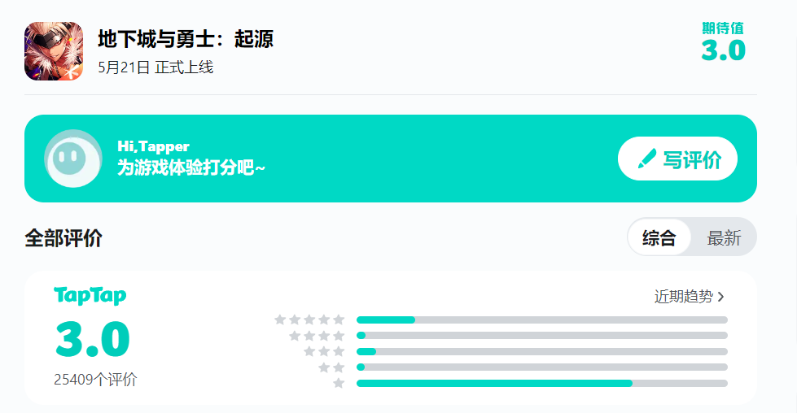
Task: Click the Dungeon & Fighter game icon
Action: pyautogui.click(x=54, y=51)
